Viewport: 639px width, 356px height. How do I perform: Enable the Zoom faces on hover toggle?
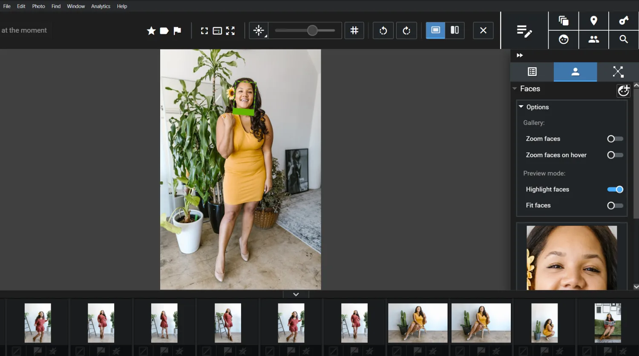tap(615, 155)
